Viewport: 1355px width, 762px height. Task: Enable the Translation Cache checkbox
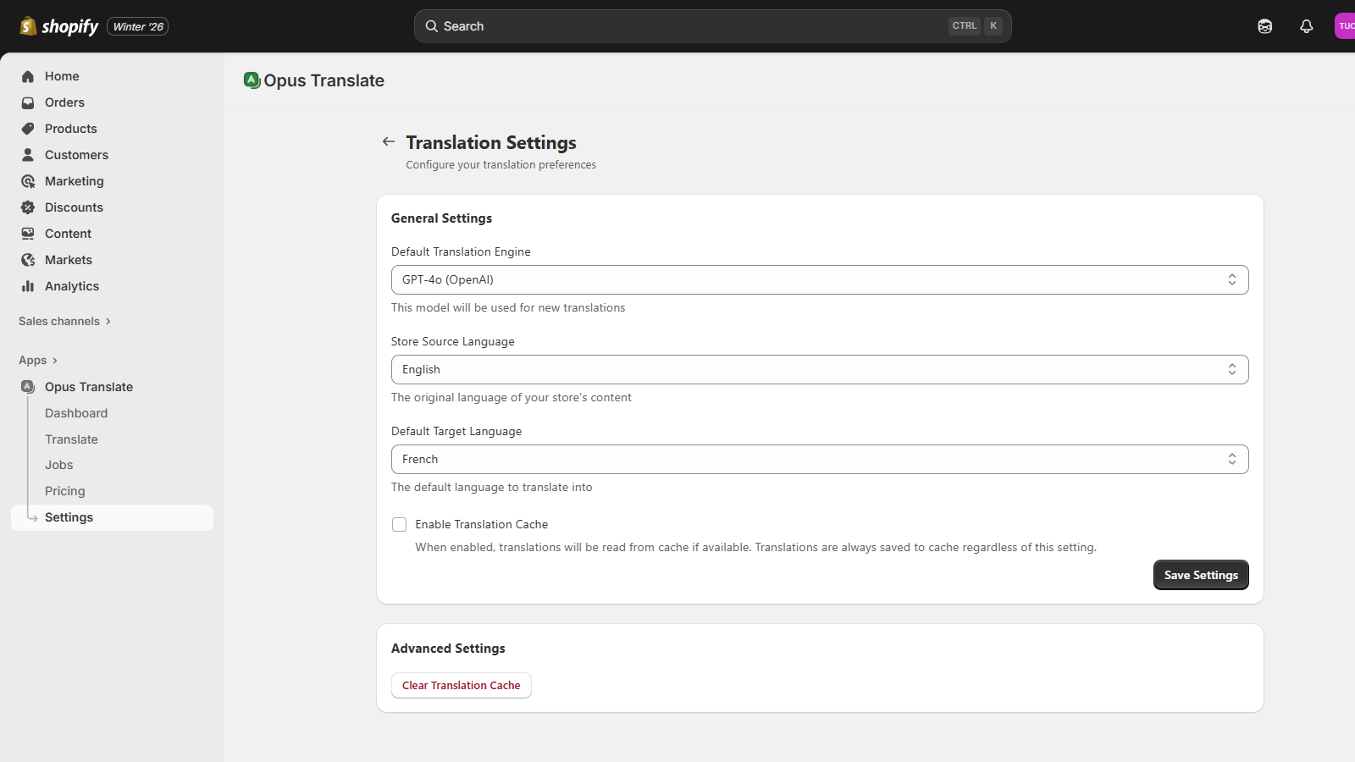click(x=399, y=524)
